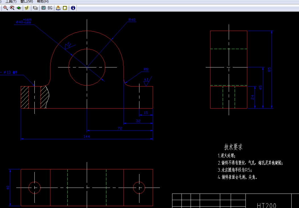299x208 pixels.
Task: Click the note 1.退火处理
Action: click(x=226, y=156)
